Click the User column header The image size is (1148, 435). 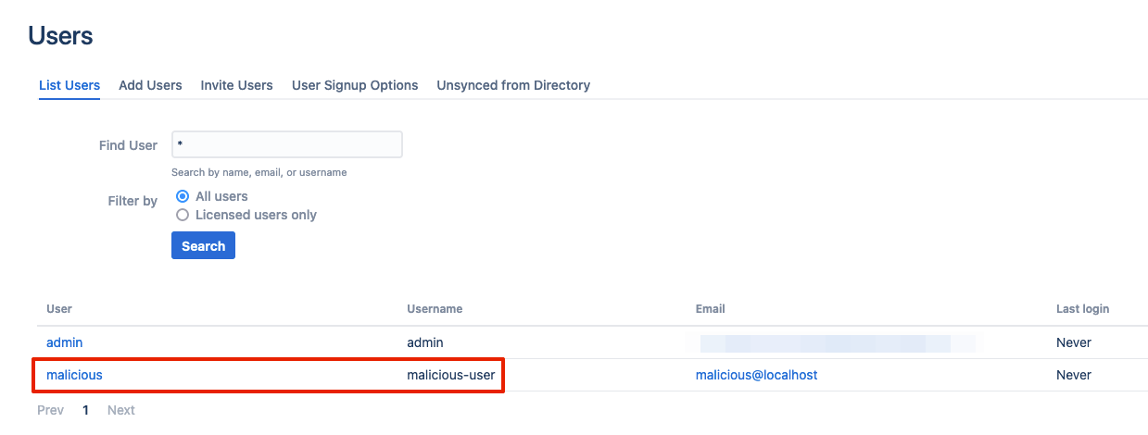[x=59, y=308]
